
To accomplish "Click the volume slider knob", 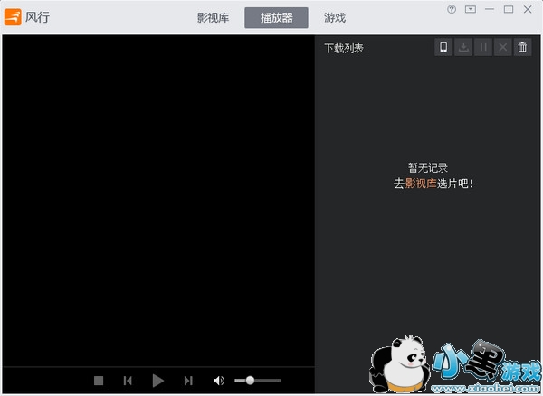I will click(x=250, y=381).
